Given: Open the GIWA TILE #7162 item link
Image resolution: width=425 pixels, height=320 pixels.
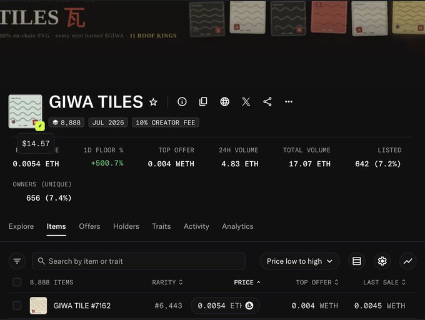Looking at the screenshot, I should point(82,306).
